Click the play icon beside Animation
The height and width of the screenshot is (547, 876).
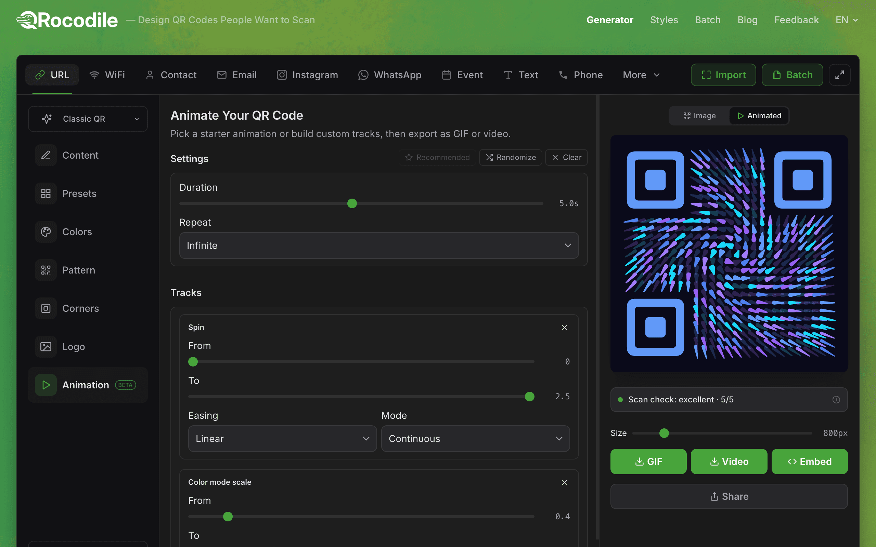46,385
